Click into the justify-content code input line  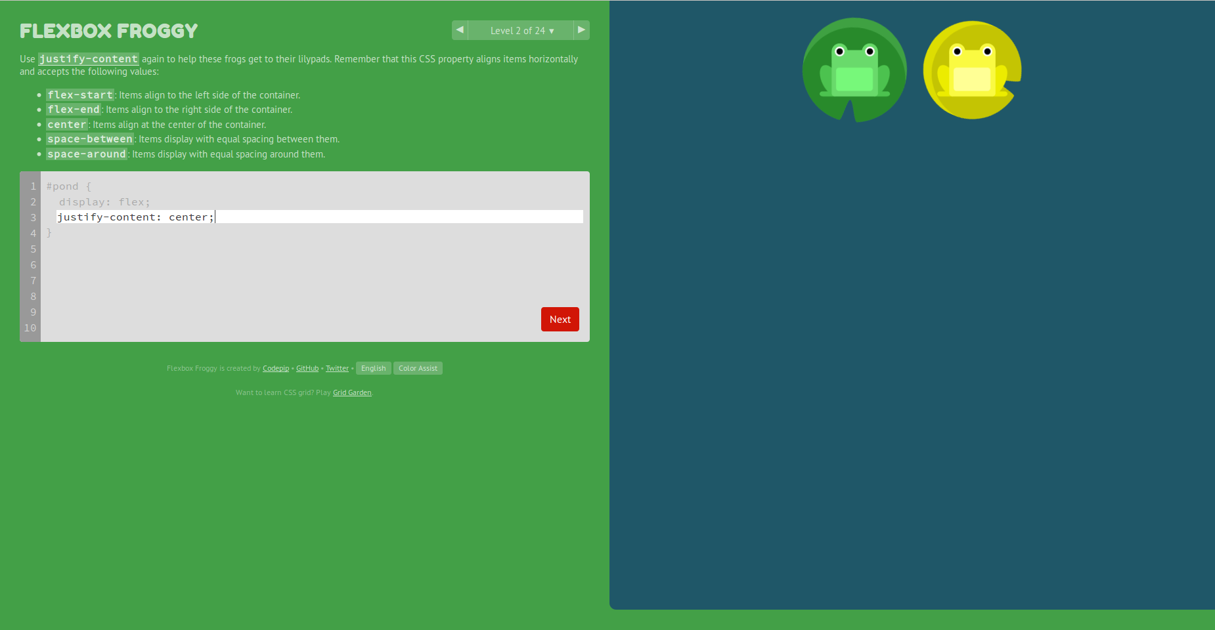[x=320, y=217]
